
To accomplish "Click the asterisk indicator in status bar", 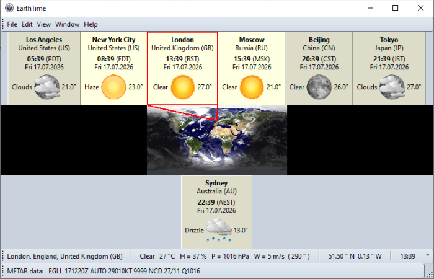I will pyautogui.click(x=428, y=255).
